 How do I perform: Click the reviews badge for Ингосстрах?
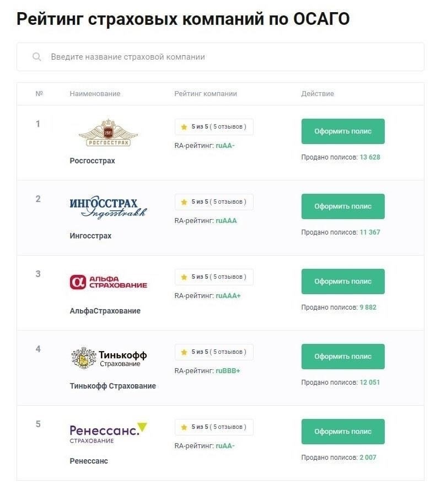214,201
